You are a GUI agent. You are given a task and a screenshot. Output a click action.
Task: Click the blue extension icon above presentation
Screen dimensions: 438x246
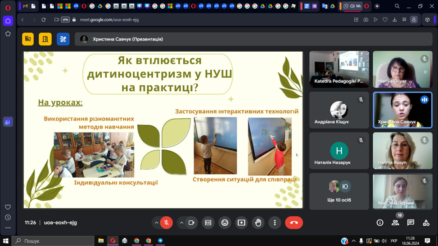pos(63,39)
